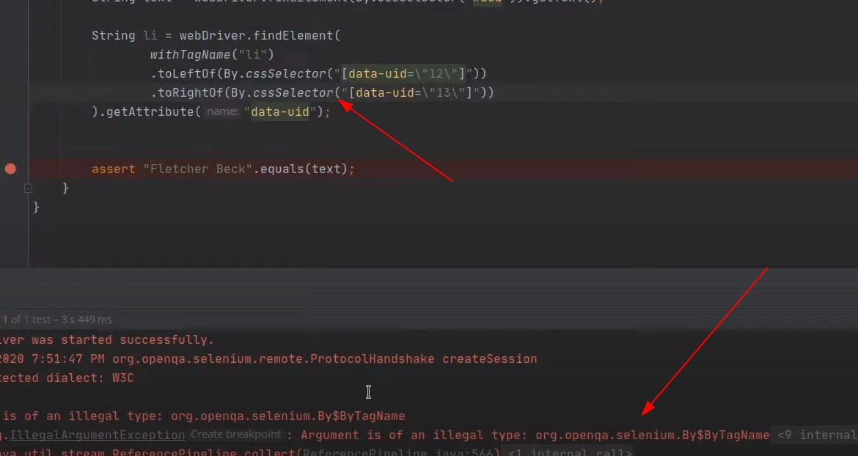
Task: Click the String li variable declaration
Action: click(x=124, y=35)
